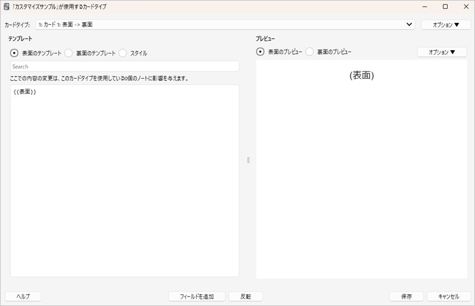Maximize the card type window

click(x=445, y=6)
